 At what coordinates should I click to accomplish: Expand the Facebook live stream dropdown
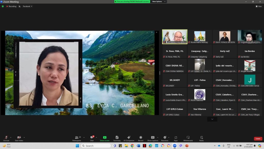point(27,6)
